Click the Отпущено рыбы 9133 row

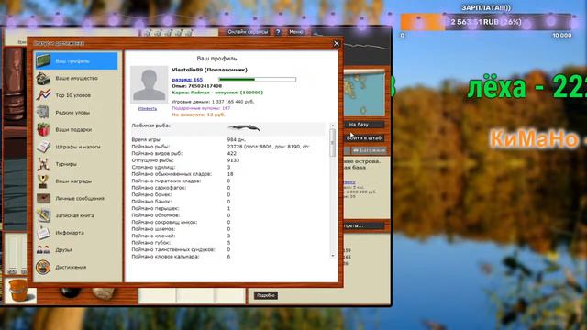point(228,160)
